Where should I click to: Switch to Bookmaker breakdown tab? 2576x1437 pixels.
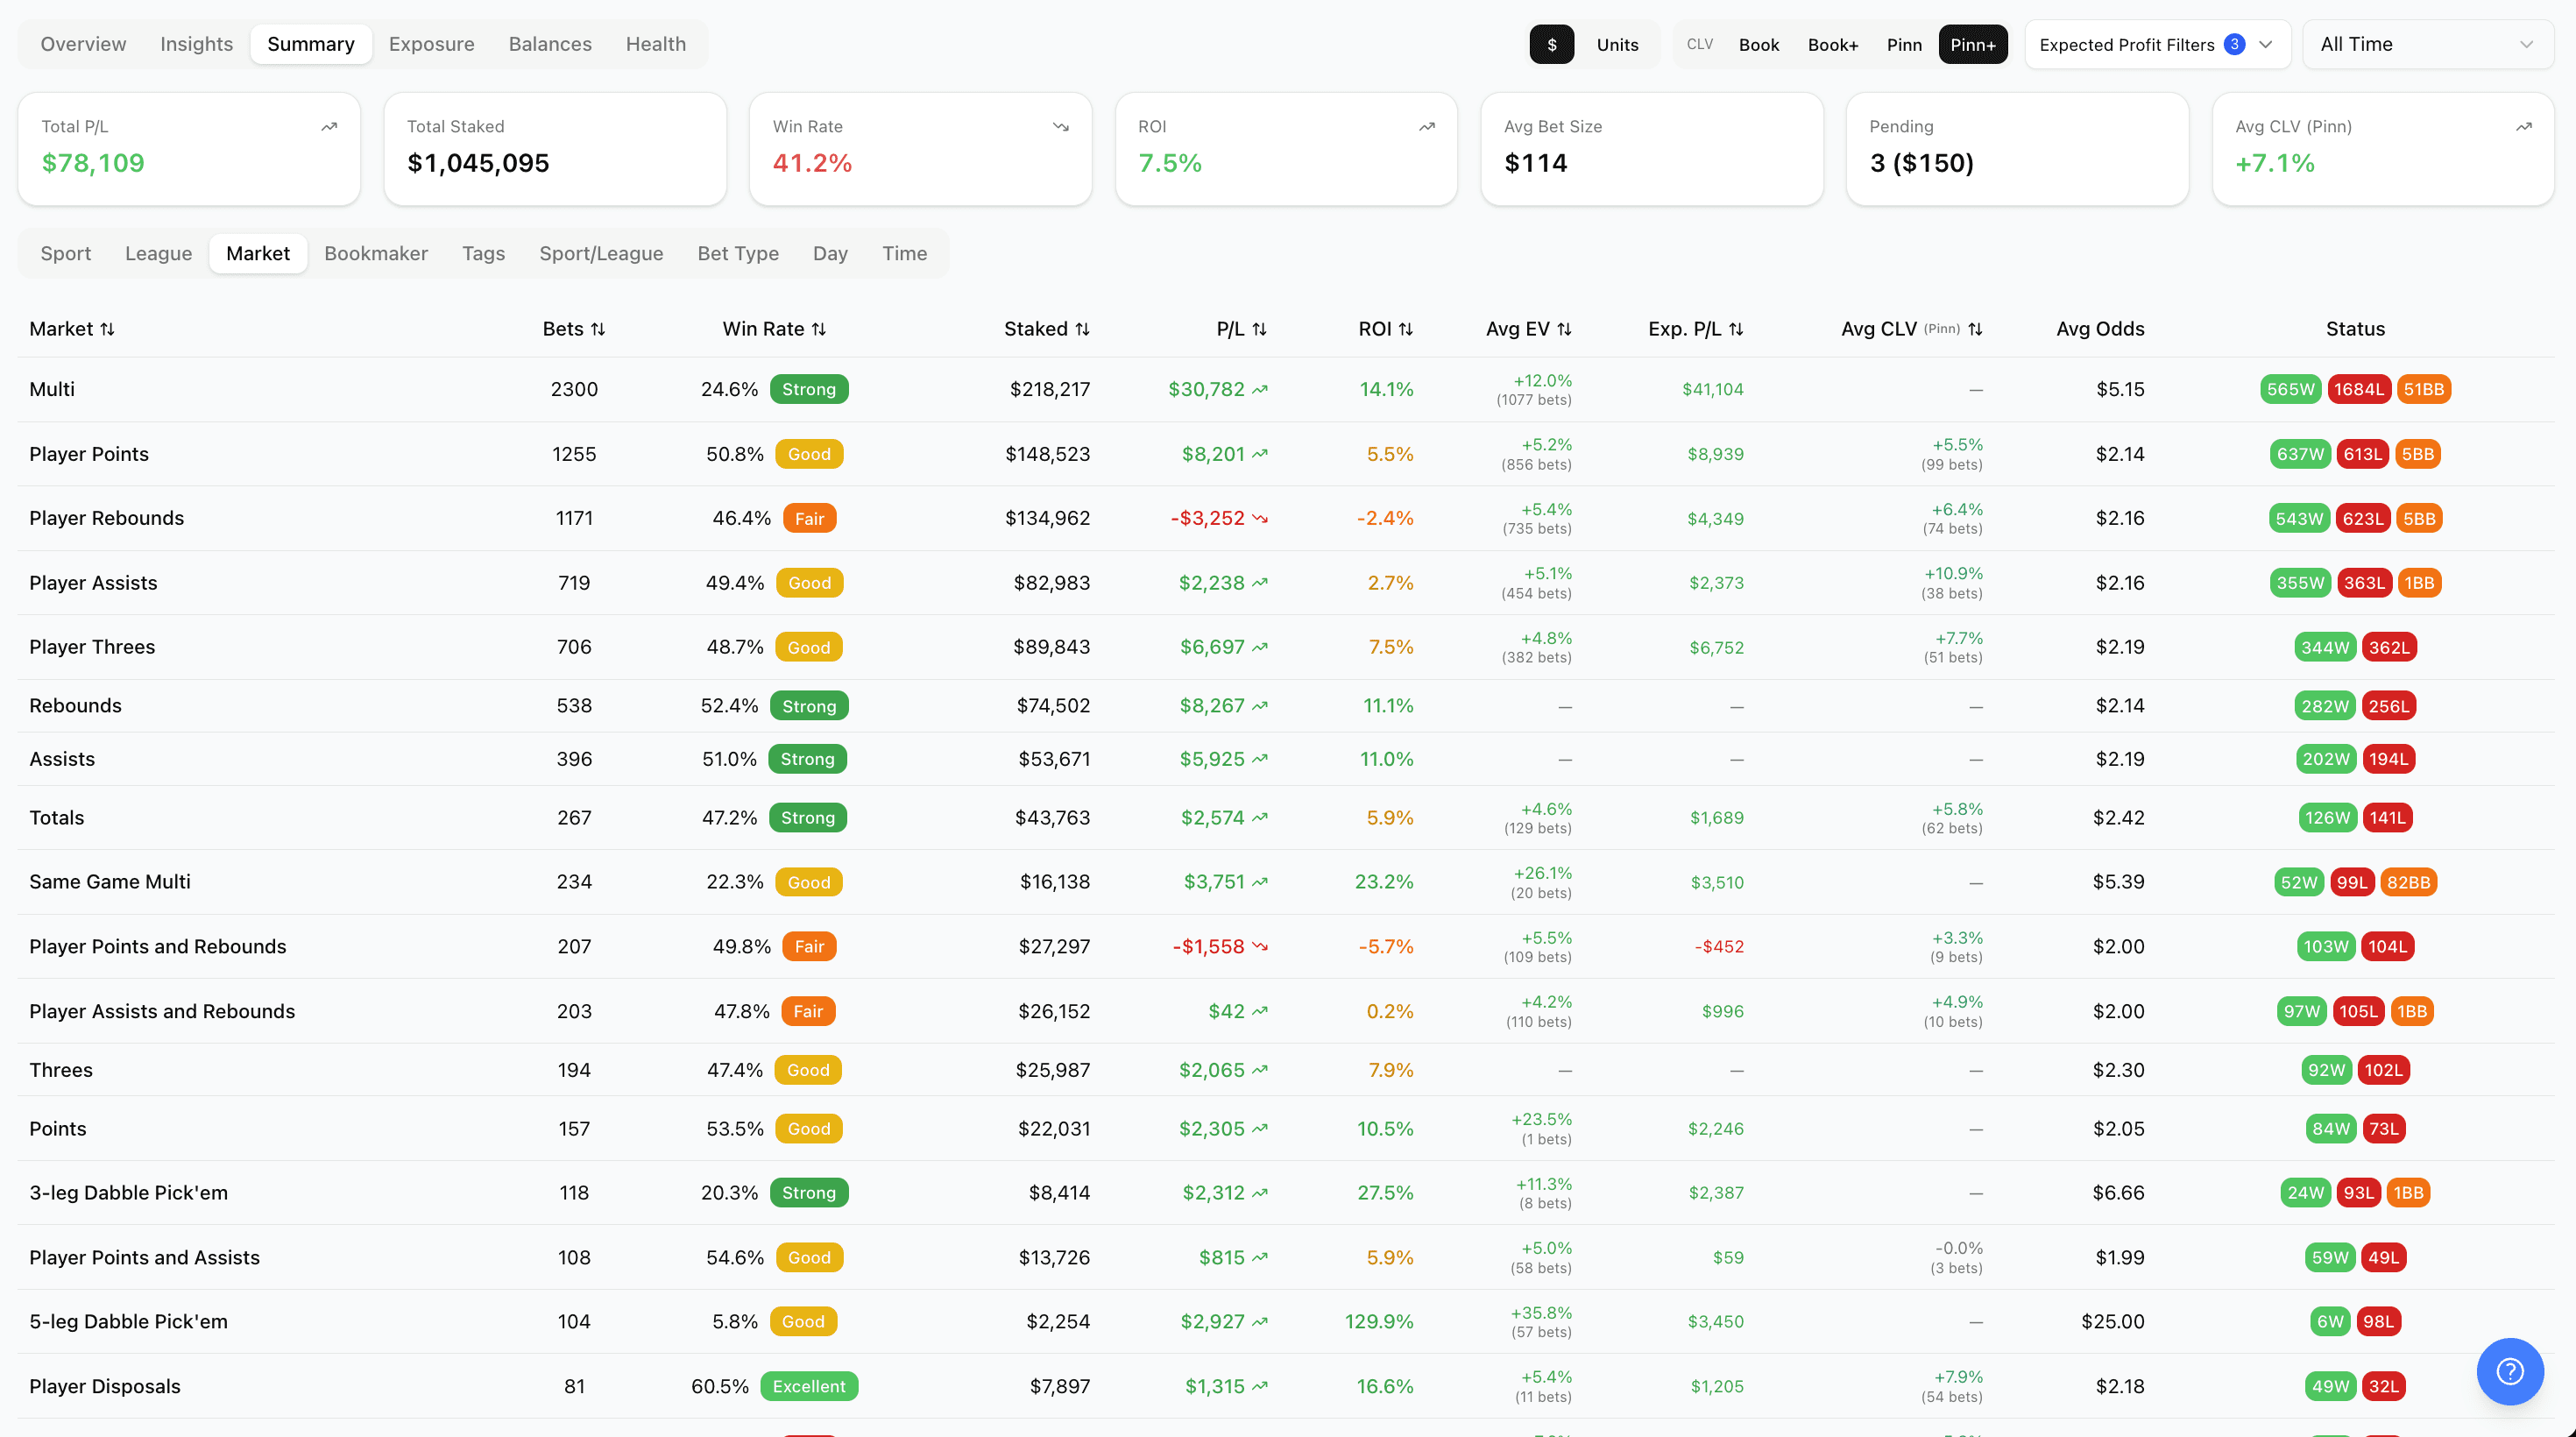(x=376, y=253)
